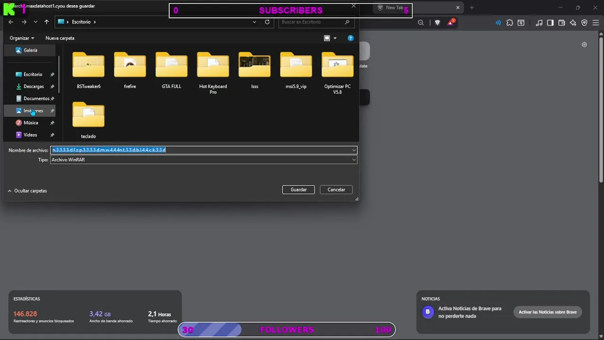Collapse folders with Ocultar carpetas
The width and height of the screenshot is (604, 340).
point(27,191)
